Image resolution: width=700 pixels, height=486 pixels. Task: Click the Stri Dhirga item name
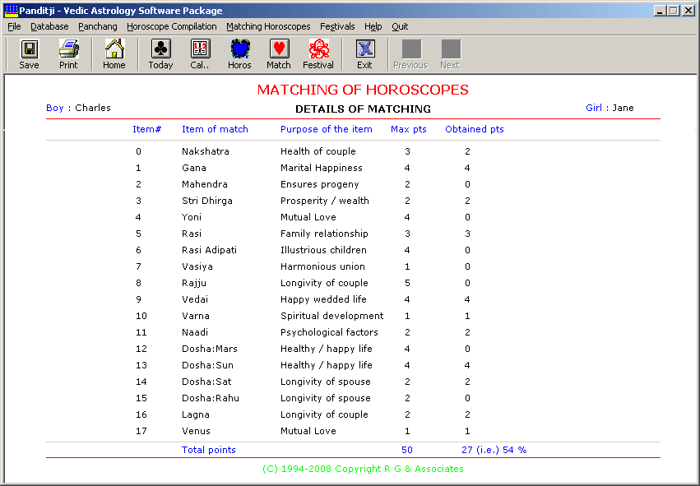[207, 201]
